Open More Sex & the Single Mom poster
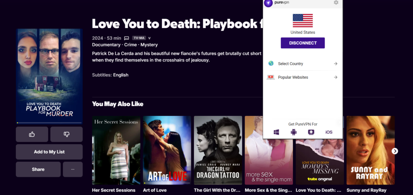The image size is (413, 195). click(x=269, y=161)
